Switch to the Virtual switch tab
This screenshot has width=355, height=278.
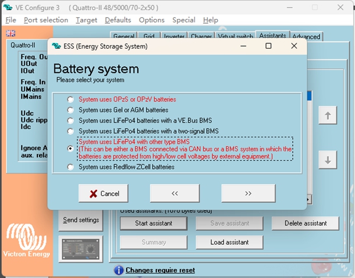[235, 36]
